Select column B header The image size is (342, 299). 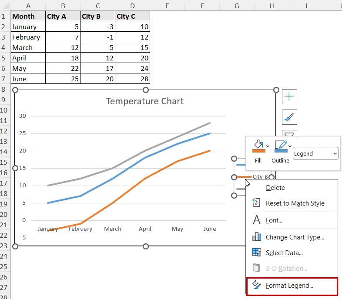tap(63, 6)
